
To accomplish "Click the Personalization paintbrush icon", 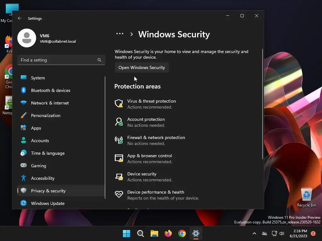I will (x=24, y=115).
